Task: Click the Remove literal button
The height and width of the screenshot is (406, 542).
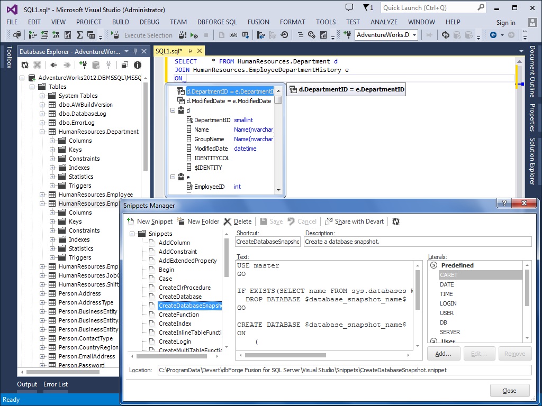Action: pyautogui.click(x=514, y=354)
